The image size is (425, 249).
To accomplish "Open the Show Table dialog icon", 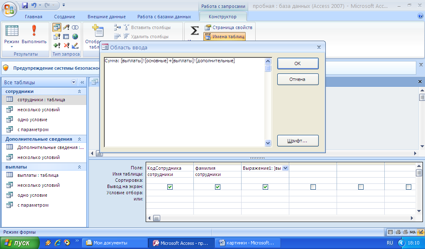I will (98, 30).
